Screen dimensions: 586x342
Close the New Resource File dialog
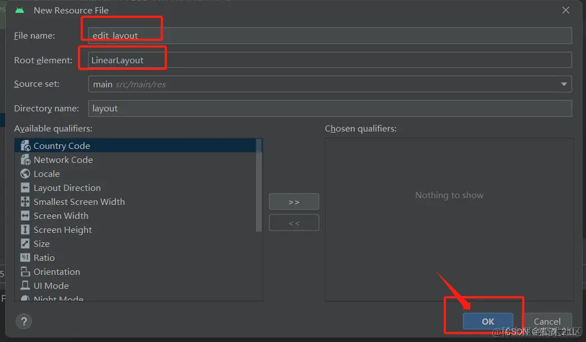click(x=566, y=10)
